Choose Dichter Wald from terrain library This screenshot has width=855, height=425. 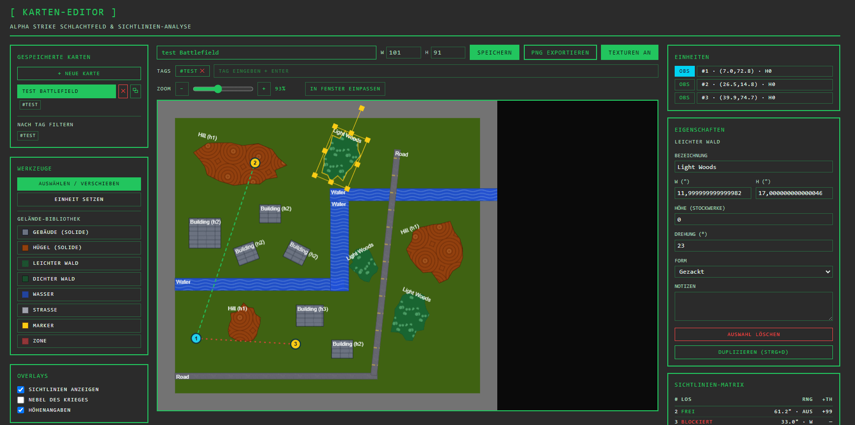(79, 279)
